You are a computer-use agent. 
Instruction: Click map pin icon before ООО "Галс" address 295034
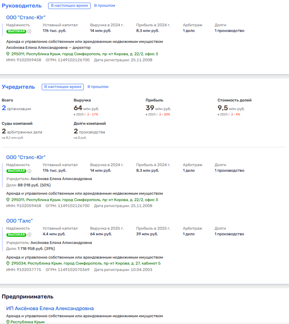coord(8,263)
